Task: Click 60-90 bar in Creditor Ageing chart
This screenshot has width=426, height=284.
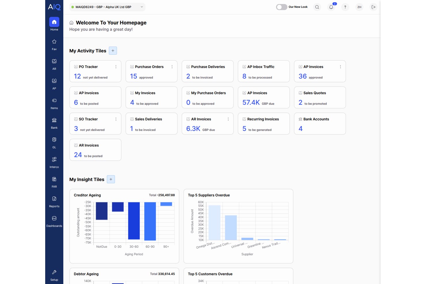Action: [150, 221]
